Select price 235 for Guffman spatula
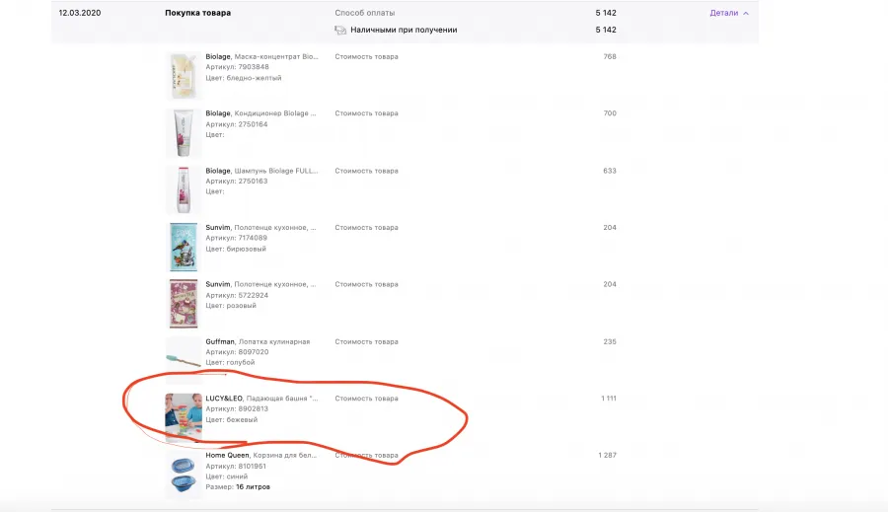Viewport: 888px width, 512px height. tap(610, 341)
